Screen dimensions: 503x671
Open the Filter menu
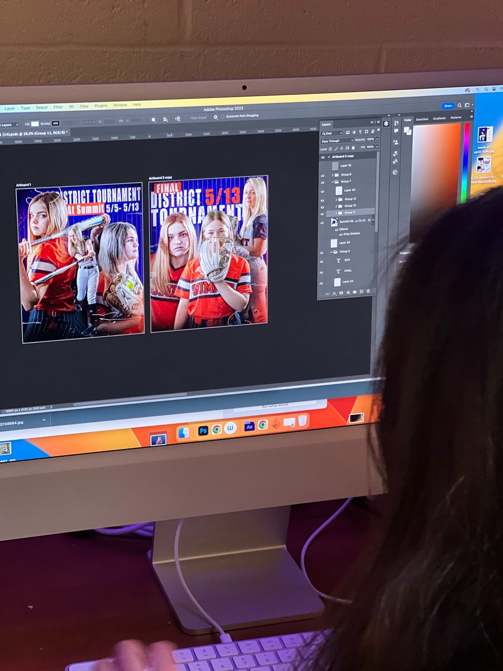58,107
